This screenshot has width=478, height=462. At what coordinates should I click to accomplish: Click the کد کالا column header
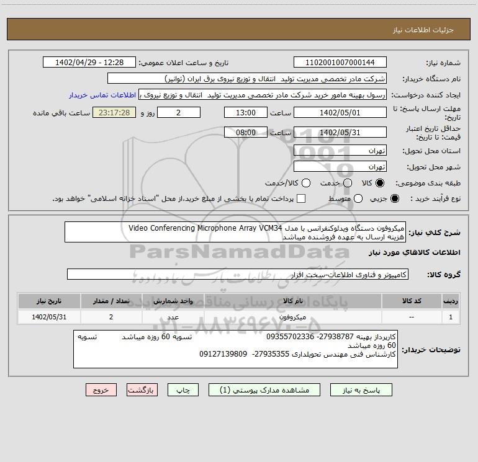(x=412, y=301)
